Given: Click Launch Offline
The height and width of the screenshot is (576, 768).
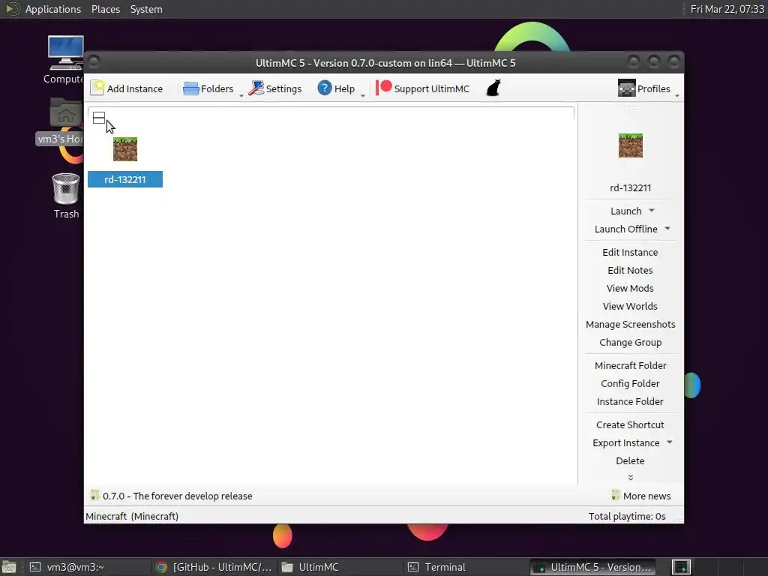Looking at the screenshot, I should tap(625, 229).
